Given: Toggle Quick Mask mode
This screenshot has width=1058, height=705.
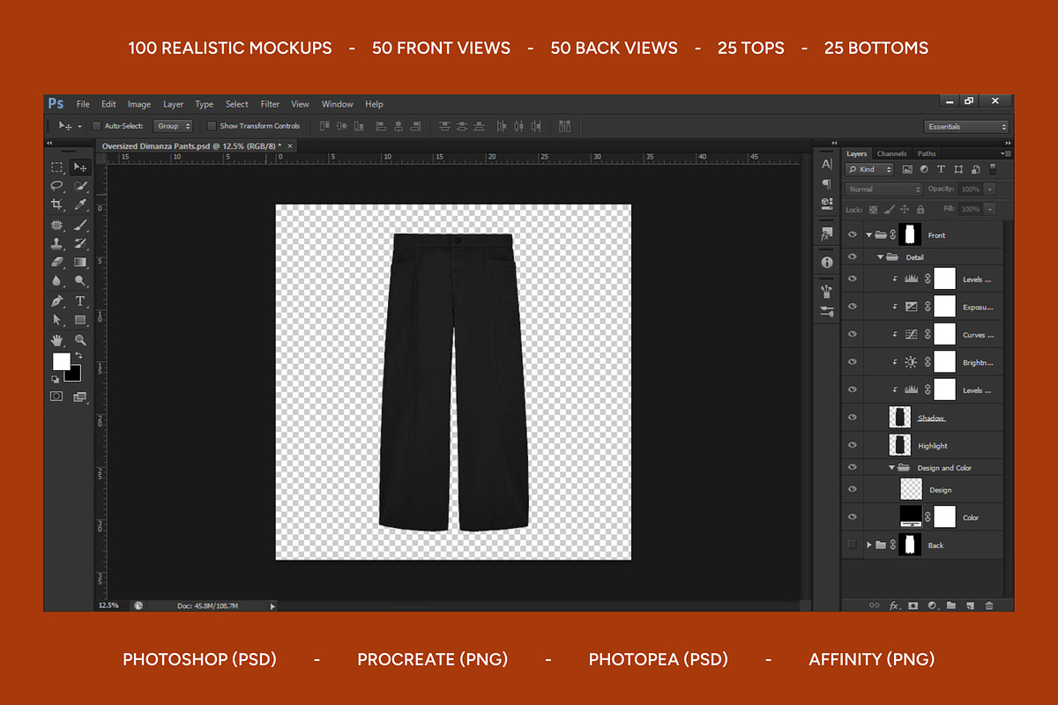Looking at the screenshot, I should (x=56, y=397).
